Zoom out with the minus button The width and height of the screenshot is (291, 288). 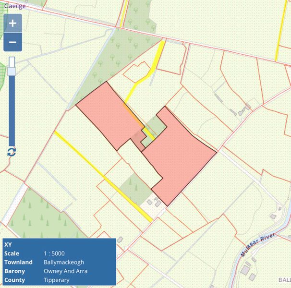coord(12,42)
